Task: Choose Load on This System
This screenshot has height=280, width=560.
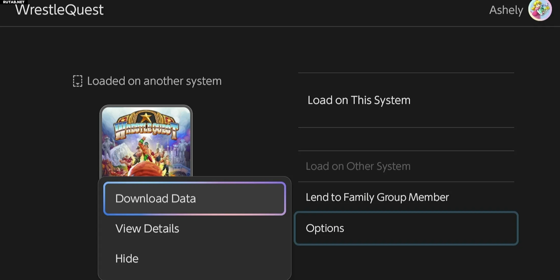Action: tap(406, 100)
